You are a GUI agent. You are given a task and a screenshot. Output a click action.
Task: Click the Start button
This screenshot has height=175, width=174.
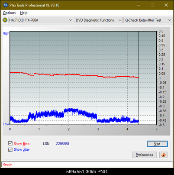pos(157,144)
